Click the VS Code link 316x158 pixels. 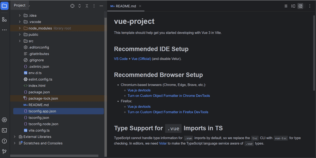121,59
